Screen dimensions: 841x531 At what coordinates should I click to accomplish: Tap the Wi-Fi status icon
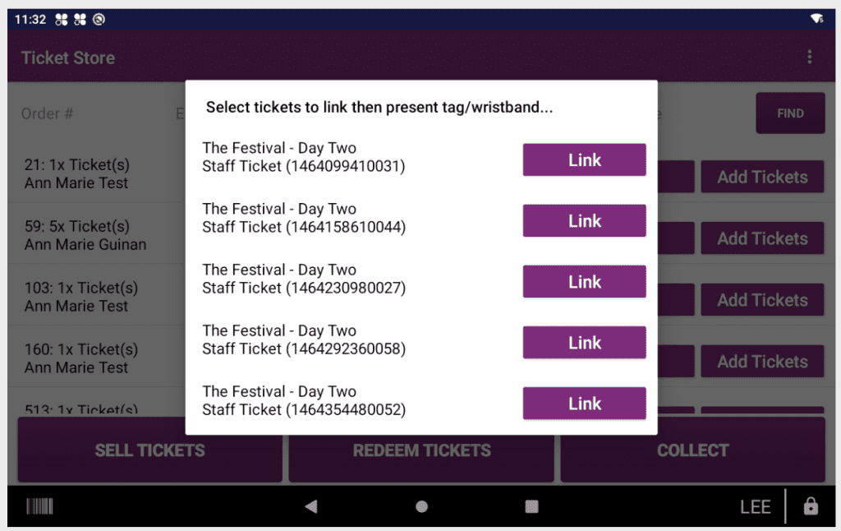pyautogui.click(x=816, y=18)
